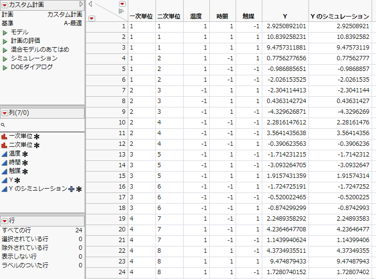The image size is (376, 279).
Task: Click the asterisk property icon beside 時間
Action: click(x=25, y=163)
